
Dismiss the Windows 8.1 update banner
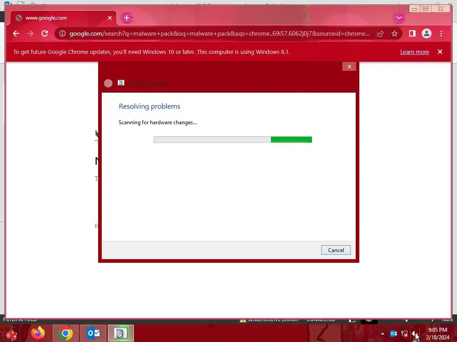tap(440, 52)
